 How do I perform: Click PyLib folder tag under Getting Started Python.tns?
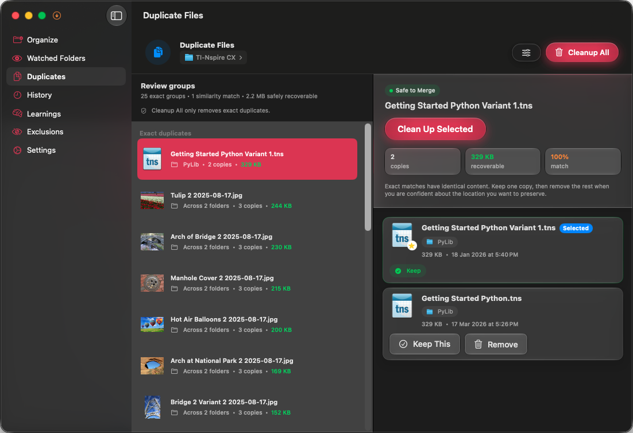point(439,311)
